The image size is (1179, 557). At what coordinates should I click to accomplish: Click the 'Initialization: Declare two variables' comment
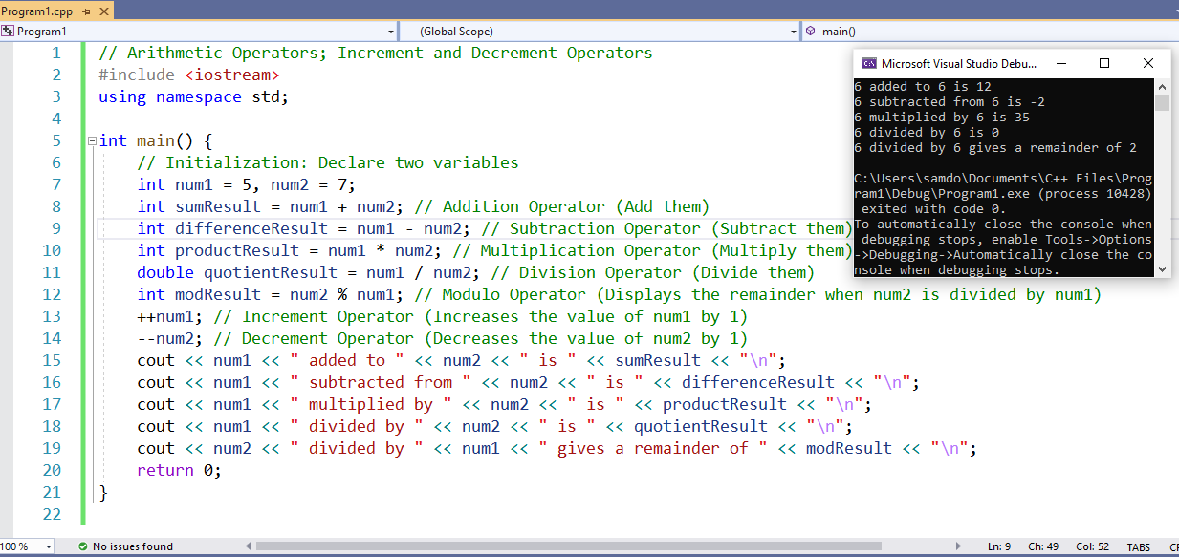click(x=328, y=162)
